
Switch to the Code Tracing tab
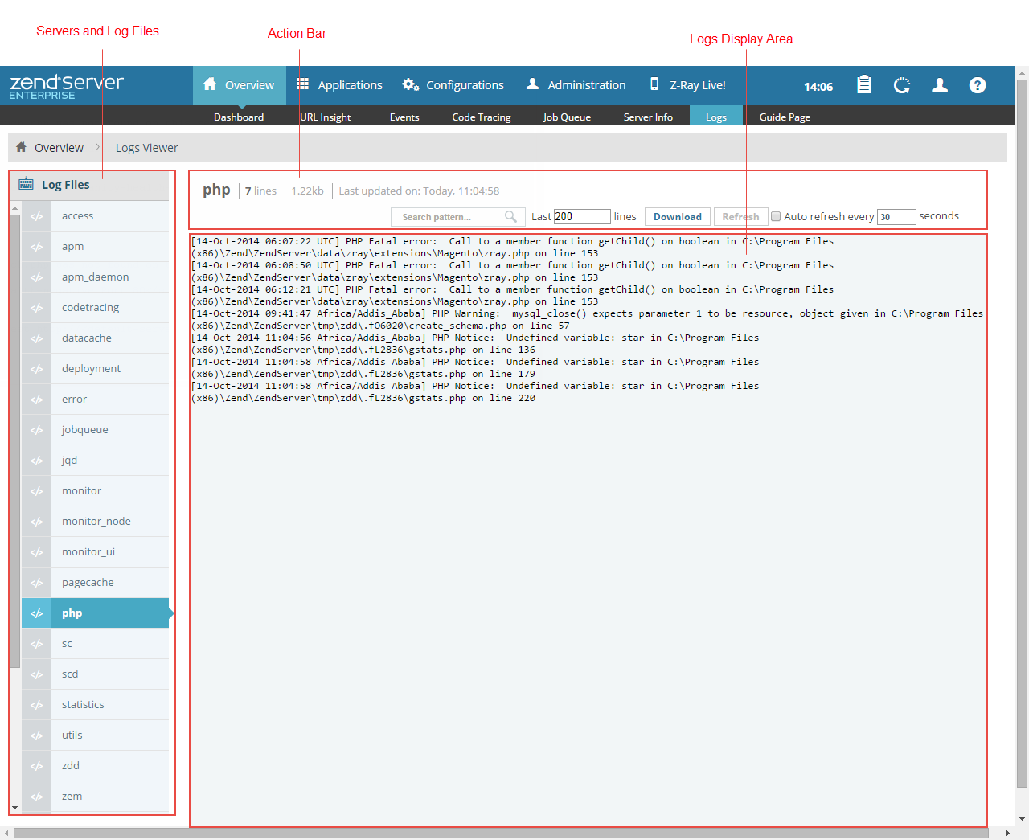[481, 117]
